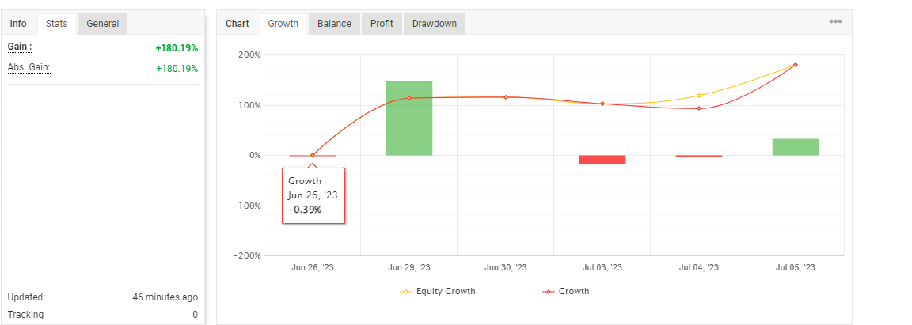Toggle the Growth legend series
912x325 pixels.
(x=565, y=291)
